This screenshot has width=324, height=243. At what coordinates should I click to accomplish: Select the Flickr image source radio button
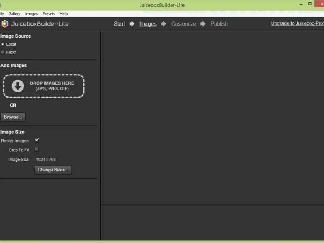point(3,52)
